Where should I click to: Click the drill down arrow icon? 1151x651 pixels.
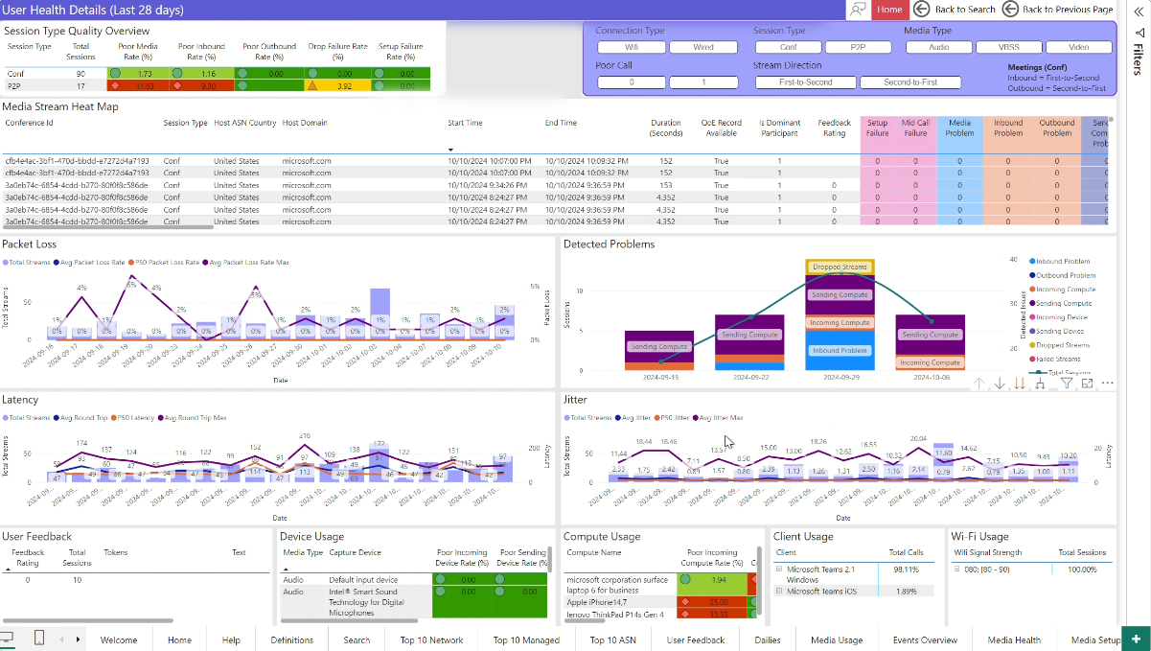pyautogui.click(x=1000, y=384)
